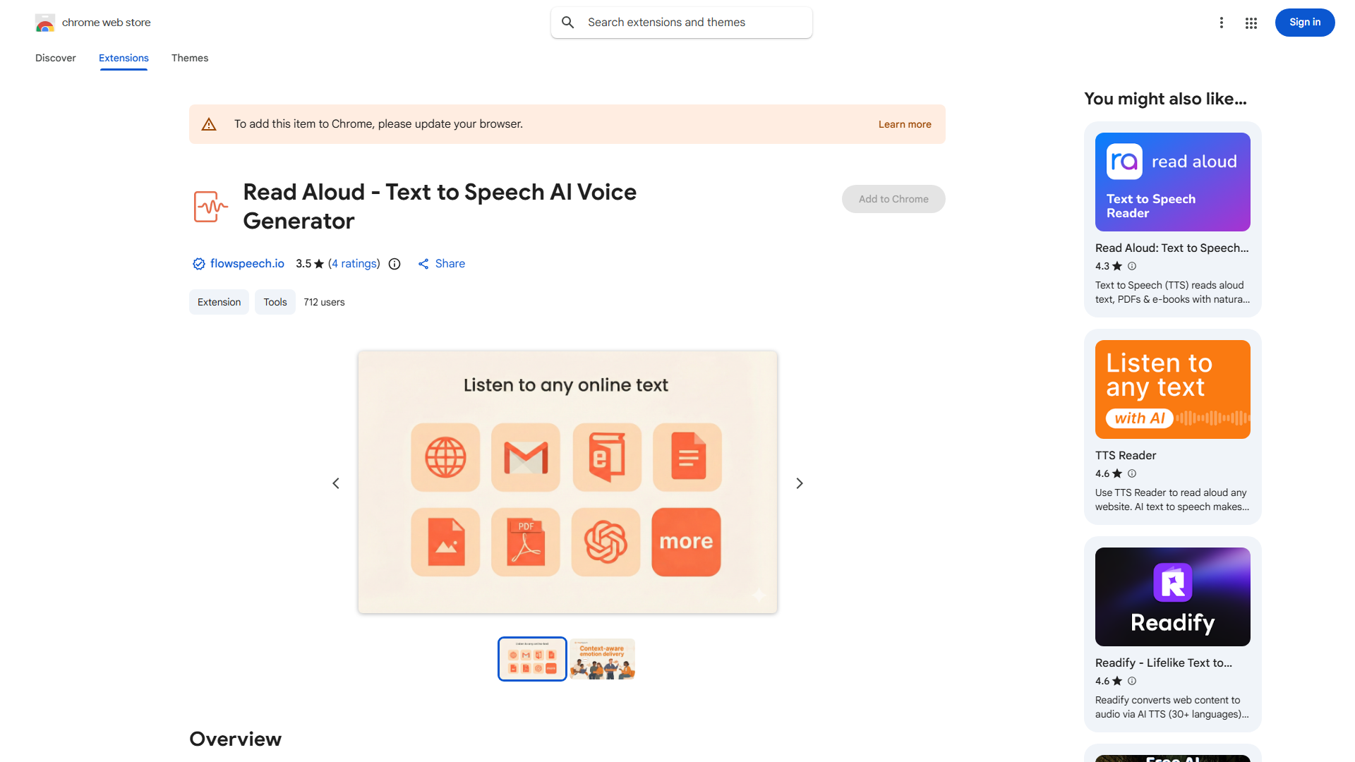Open the Learn more link in warning banner

point(905,124)
